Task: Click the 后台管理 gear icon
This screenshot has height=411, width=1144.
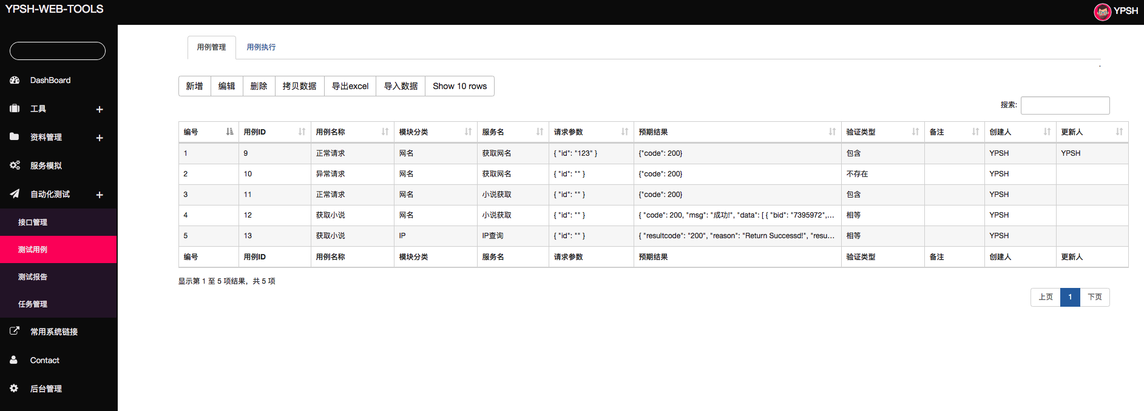Action: [x=14, y=388]
